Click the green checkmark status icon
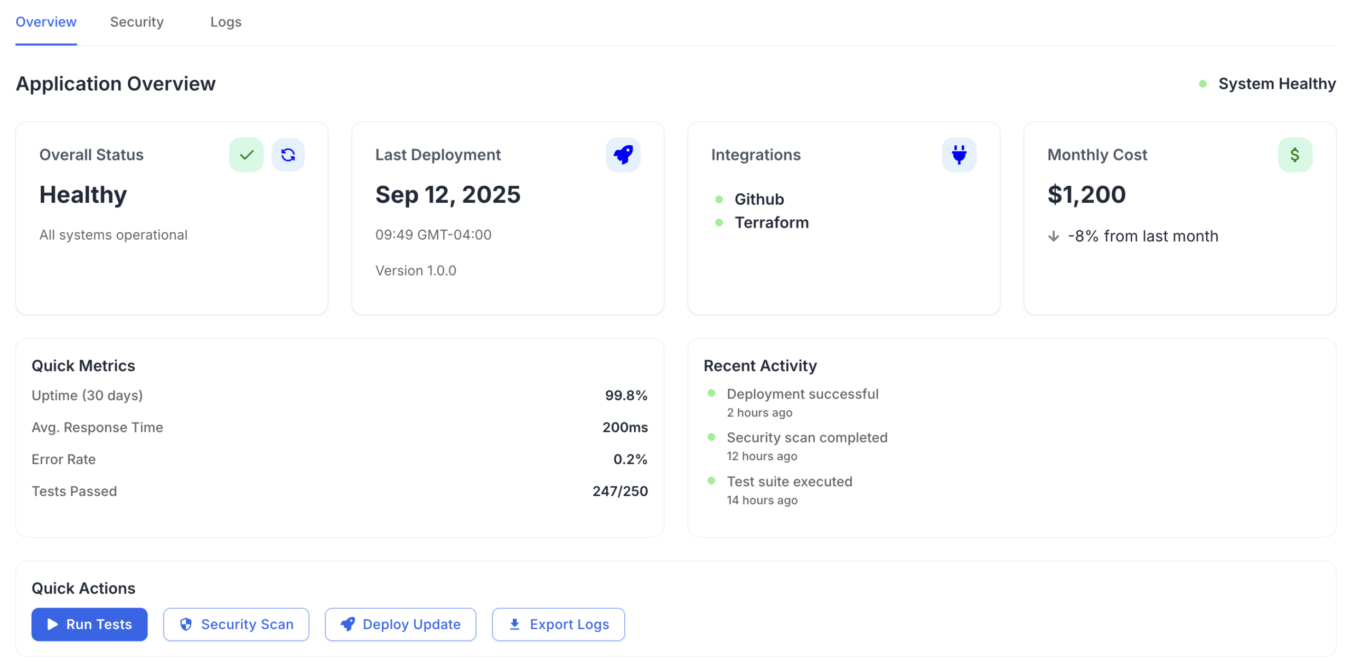The image size is (1352, 662). [x=246, y=155]
